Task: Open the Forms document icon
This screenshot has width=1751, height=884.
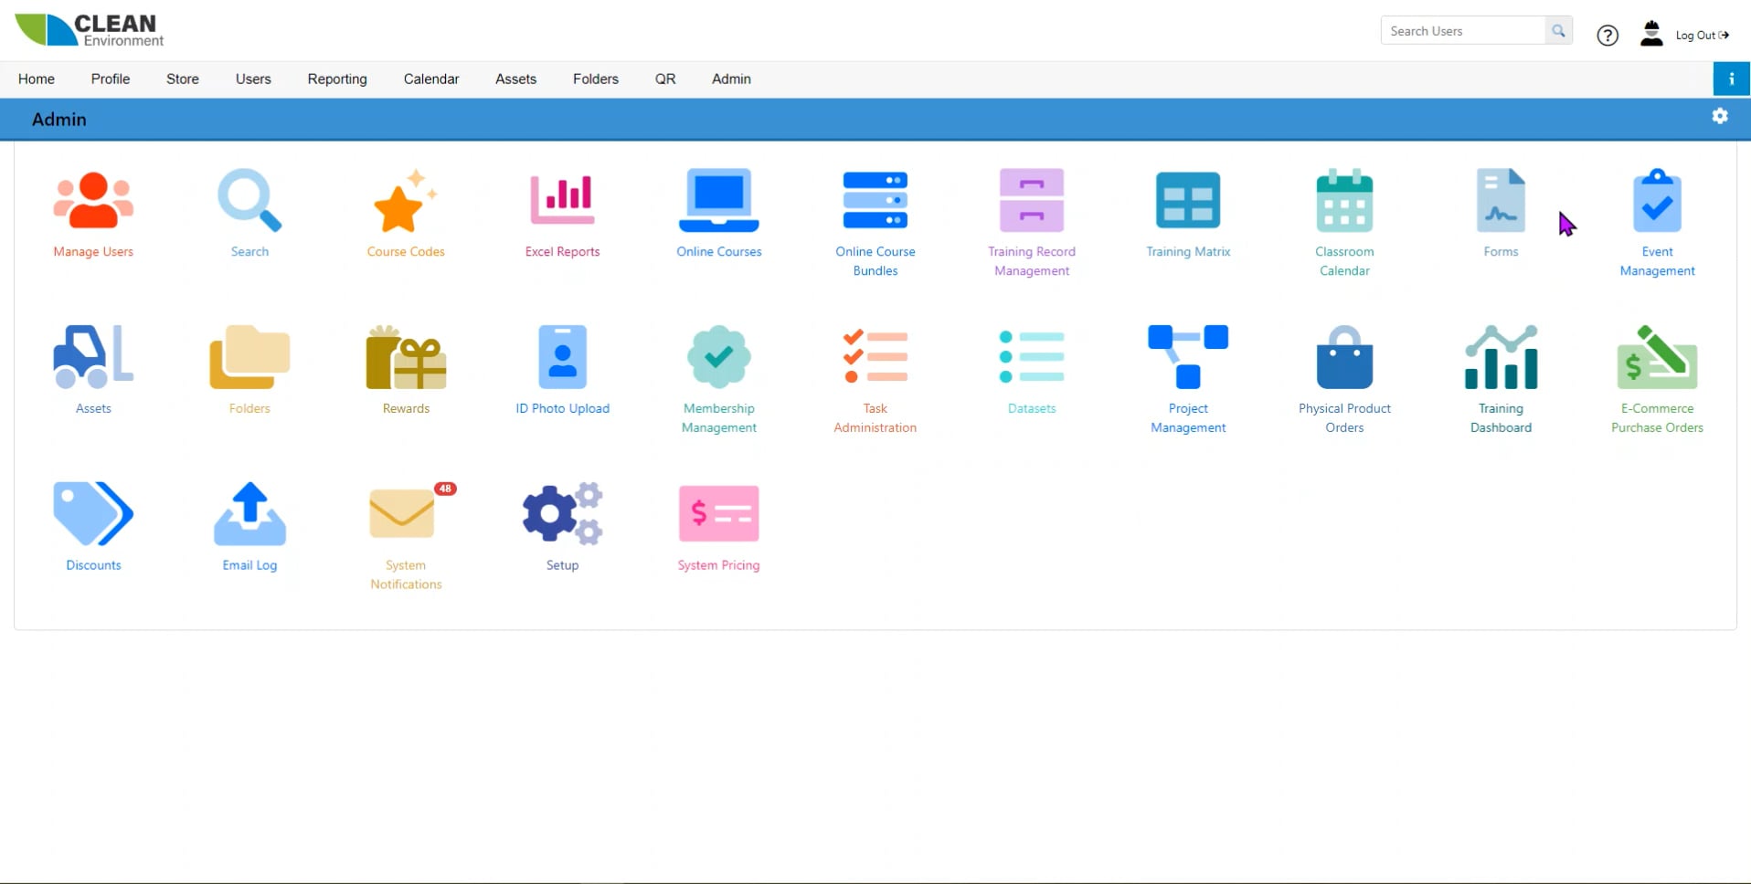Action: (1501, 200)
